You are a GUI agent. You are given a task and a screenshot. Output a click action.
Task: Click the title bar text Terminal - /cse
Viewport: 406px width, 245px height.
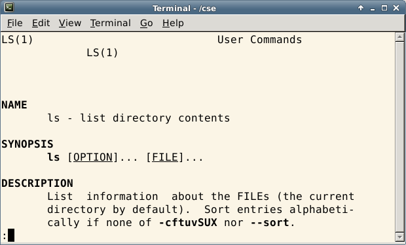click(x=184, y=8)
